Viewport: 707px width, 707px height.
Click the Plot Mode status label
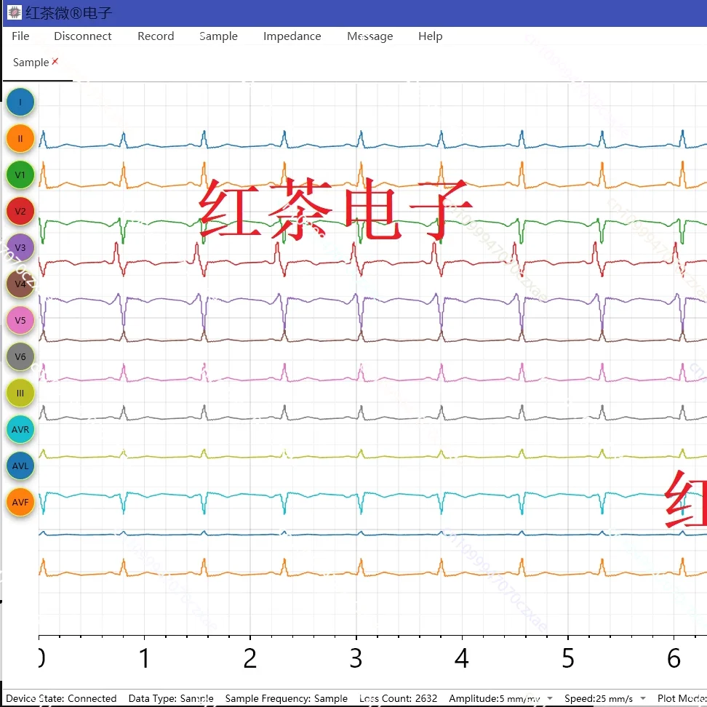pyautogui.click(x=682, y=698)
